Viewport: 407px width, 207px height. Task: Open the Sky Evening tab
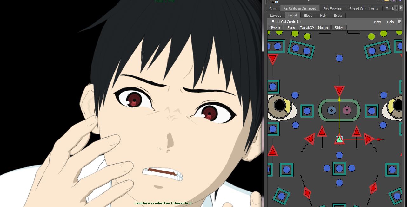pyautogui.click(x=333, y=9)
